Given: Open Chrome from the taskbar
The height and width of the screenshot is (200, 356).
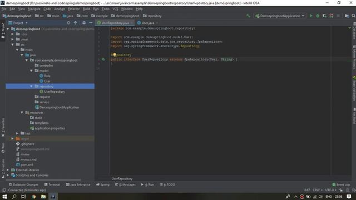Looking at the screenshot, I should [x=33, y=197].
